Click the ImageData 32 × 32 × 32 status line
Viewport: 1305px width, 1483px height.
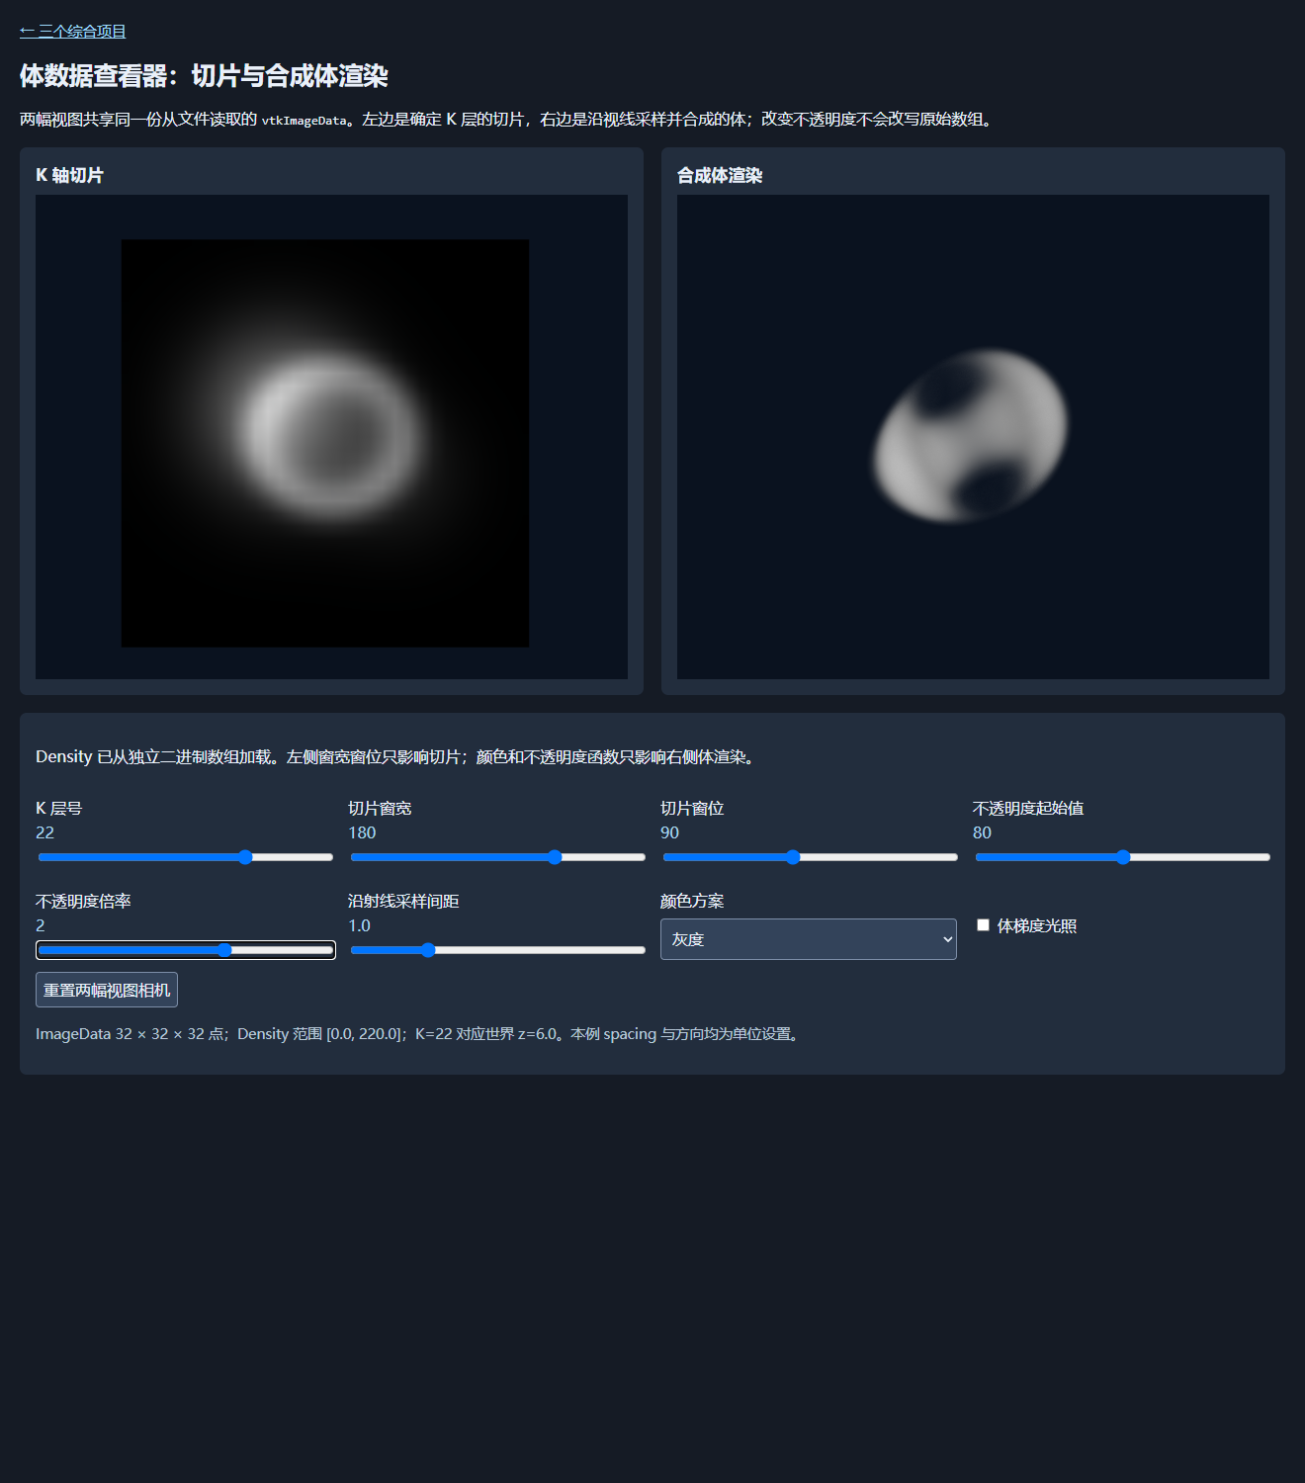pos(420,1034)
